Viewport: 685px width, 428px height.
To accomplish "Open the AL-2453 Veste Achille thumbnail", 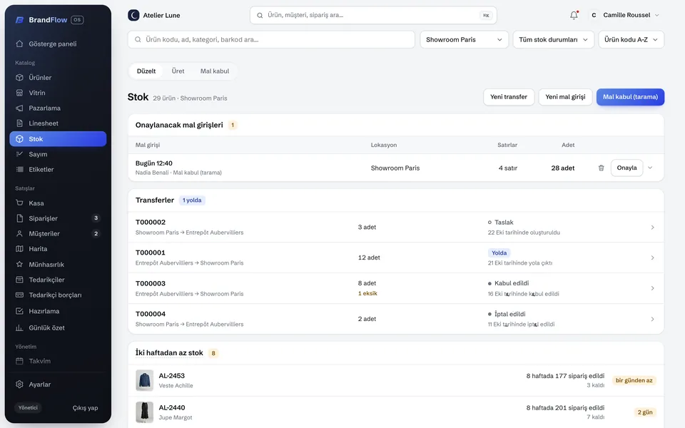I will click(x=145, y=380).
